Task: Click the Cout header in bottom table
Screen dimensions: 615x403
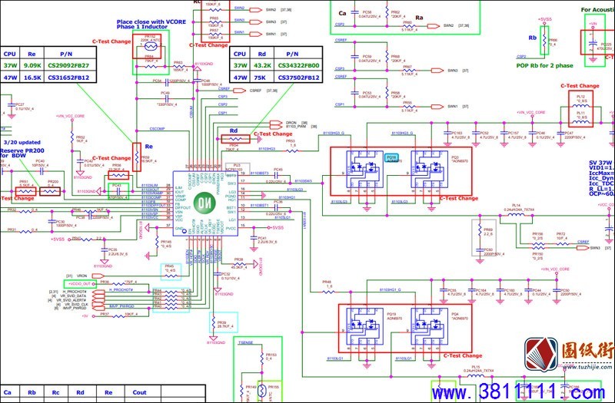Action: point(140,392)
